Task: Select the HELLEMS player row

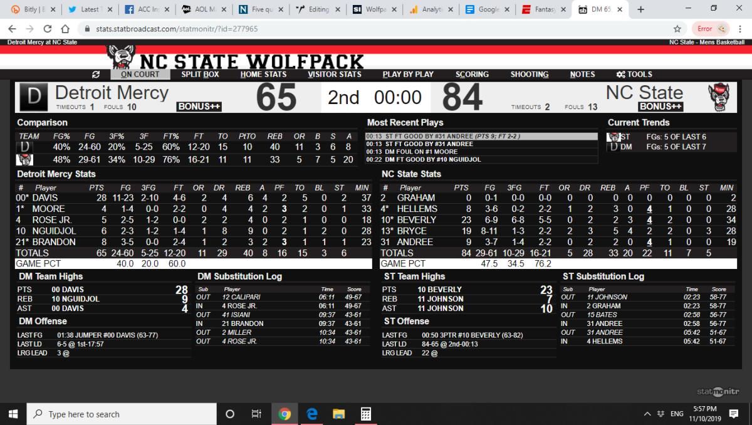Action: click(558, 209)
